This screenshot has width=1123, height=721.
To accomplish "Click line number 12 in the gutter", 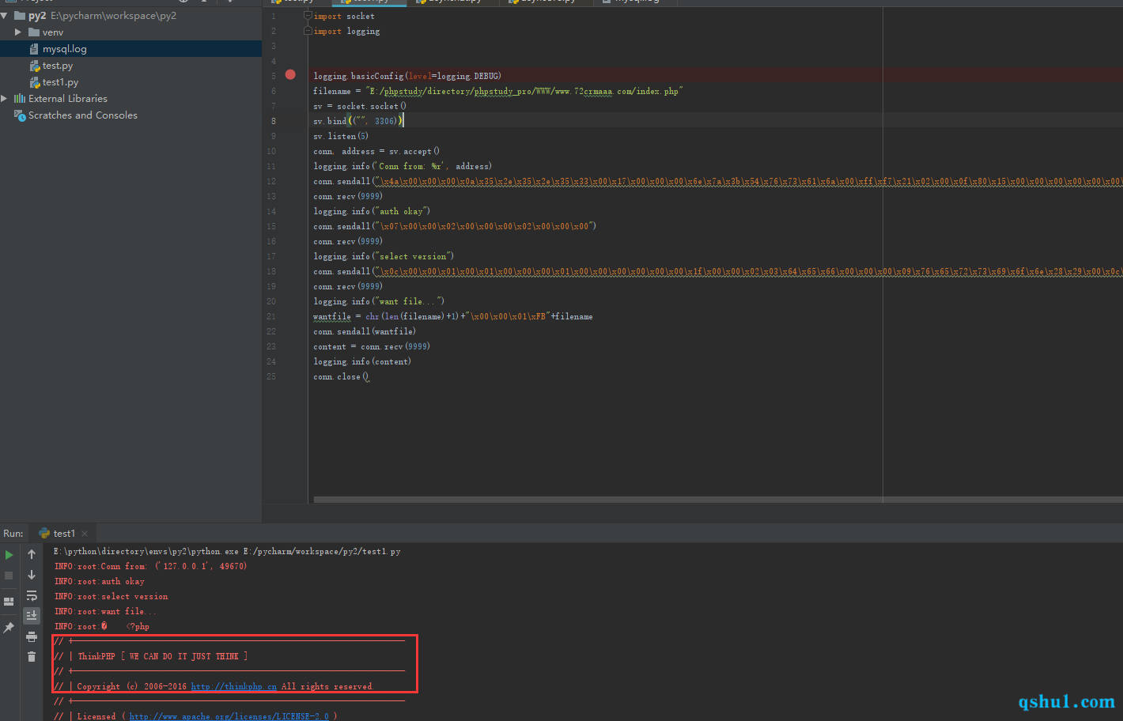I will click(271, 181).
